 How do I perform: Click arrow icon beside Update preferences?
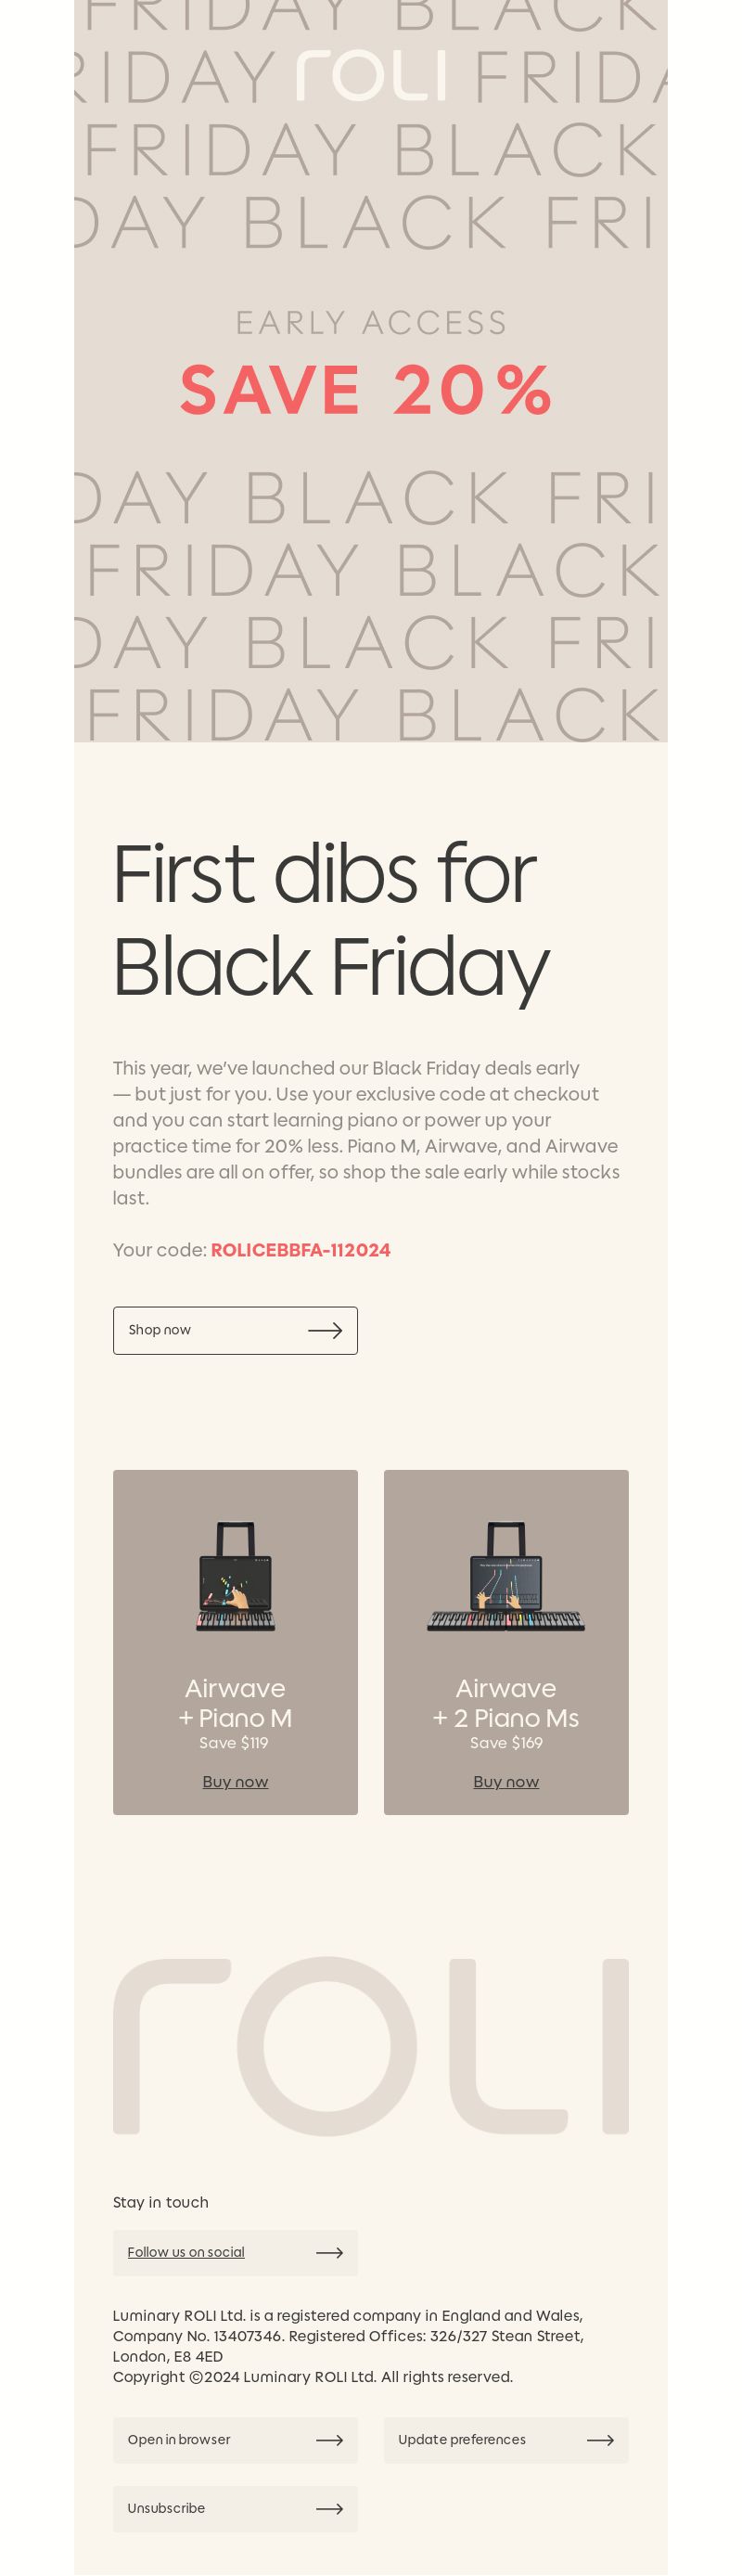[600, 2440]
